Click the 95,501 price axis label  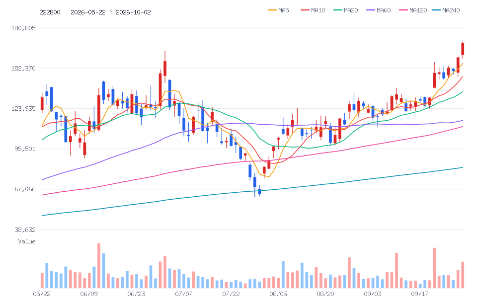tap(25, 149)
